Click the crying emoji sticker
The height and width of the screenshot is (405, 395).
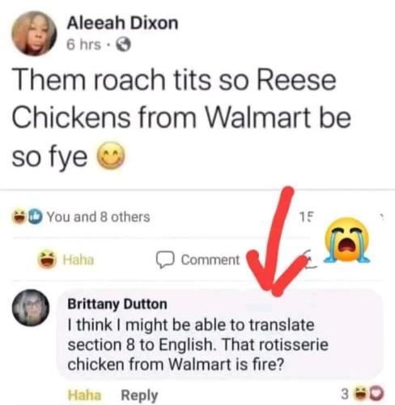click(x=346, y=240)
